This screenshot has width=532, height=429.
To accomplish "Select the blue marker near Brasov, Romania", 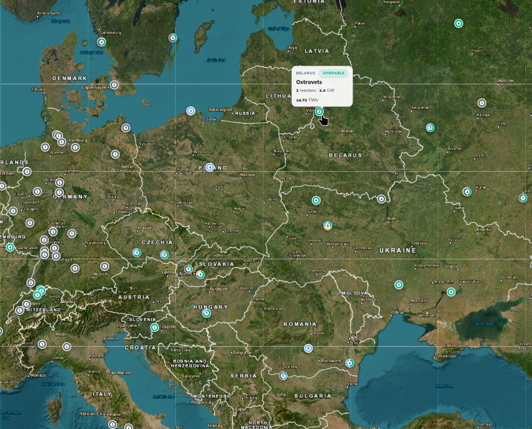I will (x=308, y=349).
